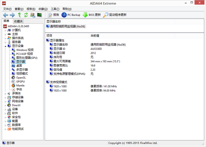Expand the 操作系统 tree node
The height and width of the screenshot is (147, 206).
click(x=5, y=38)
